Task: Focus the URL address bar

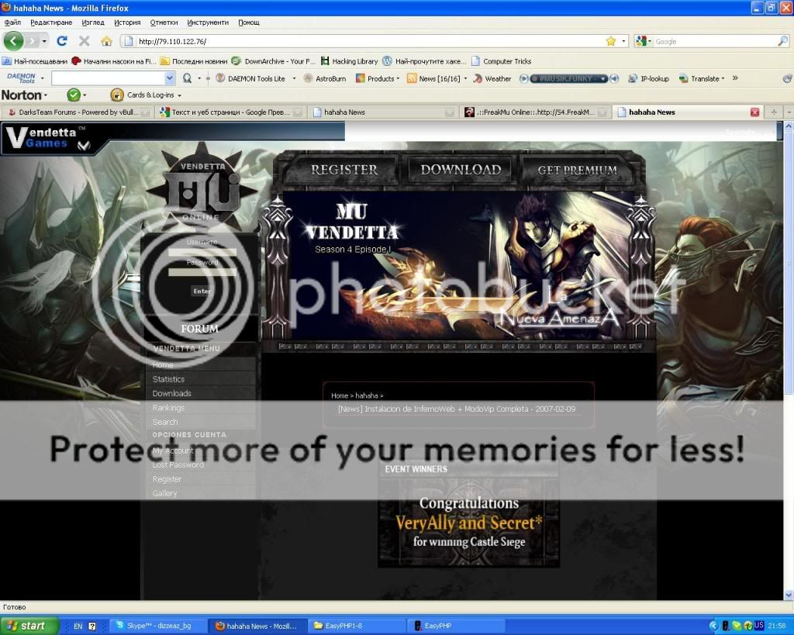Action: (x=370, y=41)
